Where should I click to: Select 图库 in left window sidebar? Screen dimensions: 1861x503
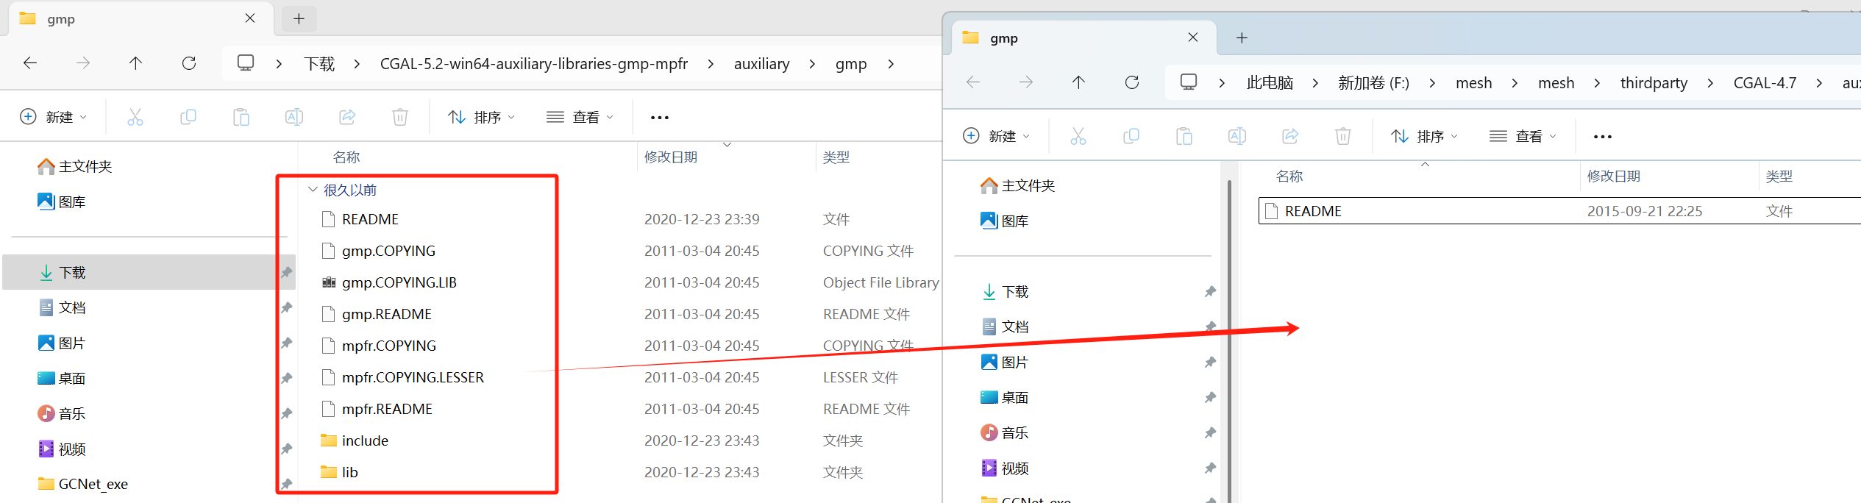pyautogui.click(x=62, y=202)
